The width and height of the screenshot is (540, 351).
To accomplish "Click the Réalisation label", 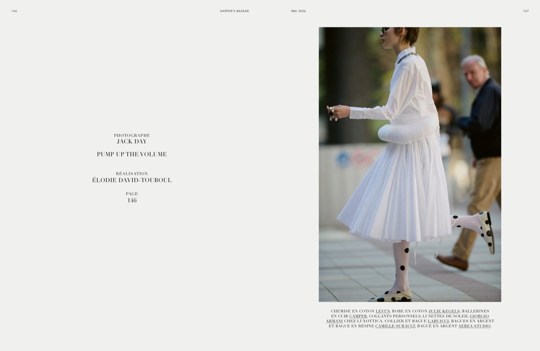I will coord(132,173).
